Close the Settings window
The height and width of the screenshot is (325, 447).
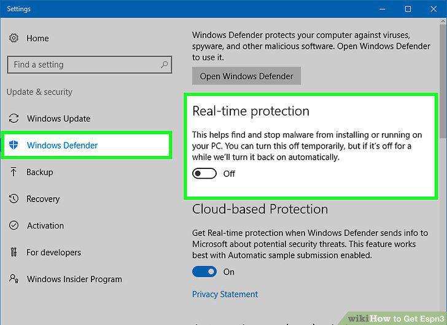tap(433, 9)
